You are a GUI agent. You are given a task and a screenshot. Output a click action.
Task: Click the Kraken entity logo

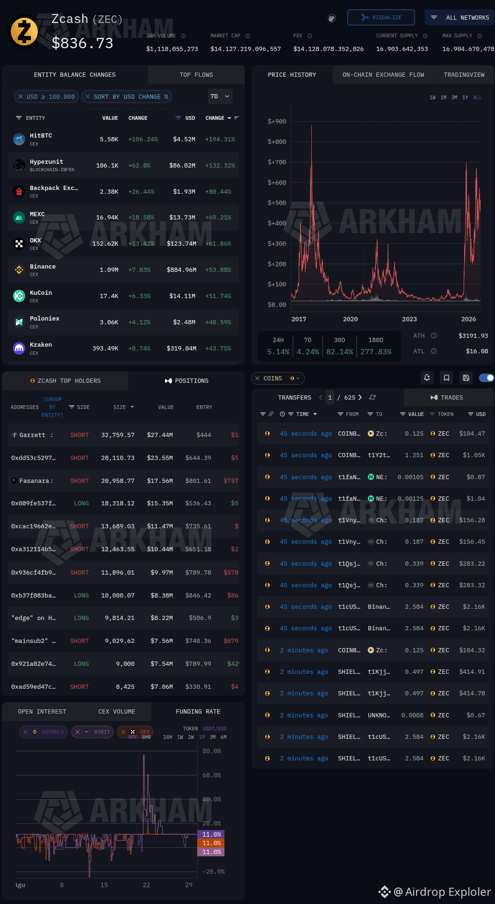[x=19, y=348]
